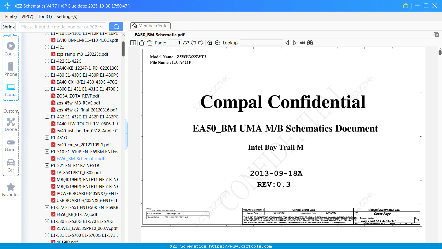442x249 pixels.
Task: Open the model number dropdown arrow
Action: (101, 27)
